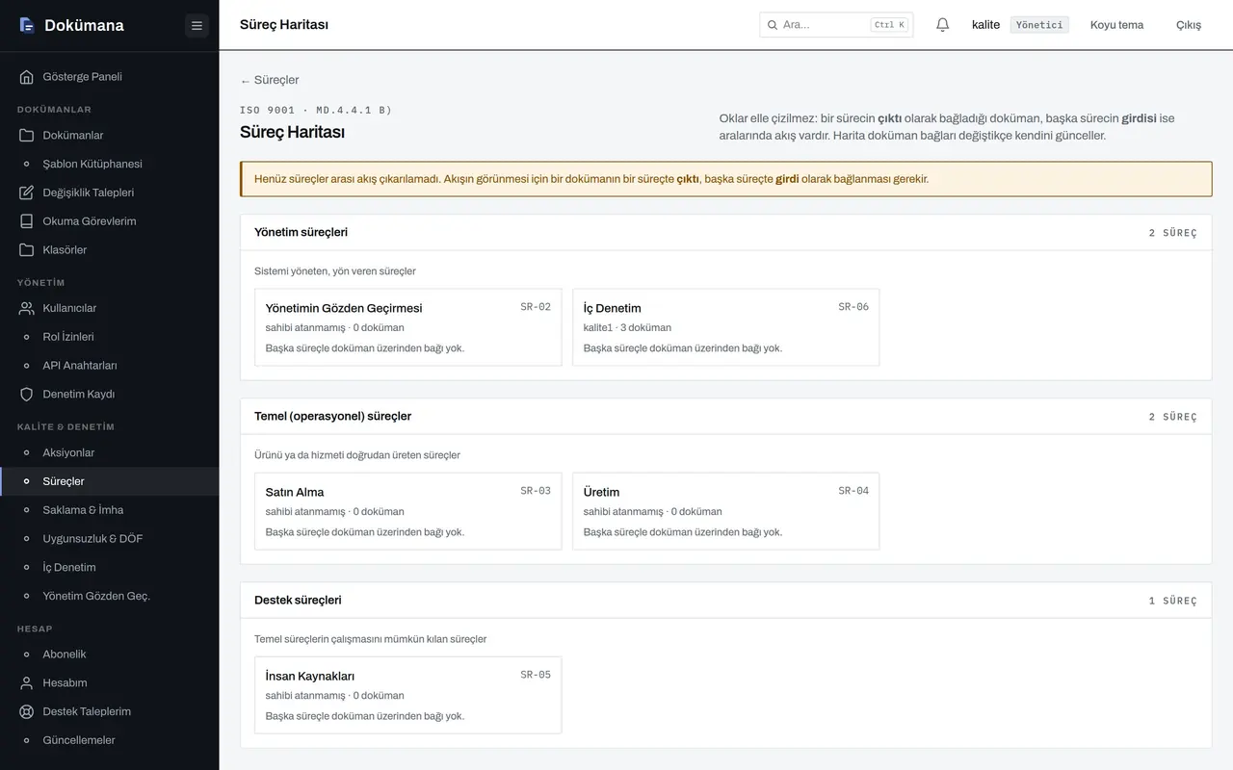Image resolution: width=1233 pixels, height=770 pixels.
Task: Select İnsan Kaynakları SR-05 card
Action: point(407,695)
